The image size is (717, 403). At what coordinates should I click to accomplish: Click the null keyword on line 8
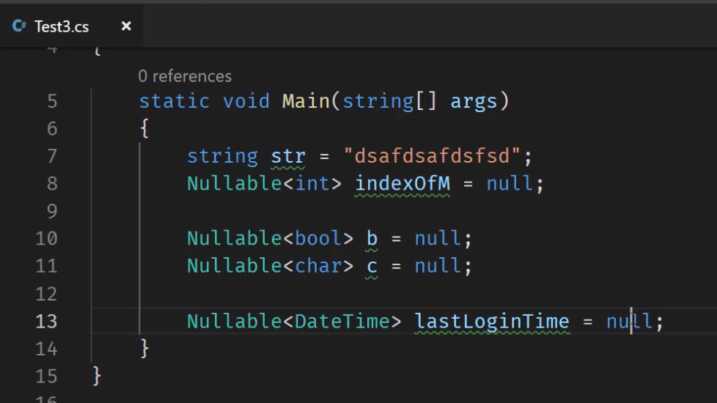(x=510, y=184)
